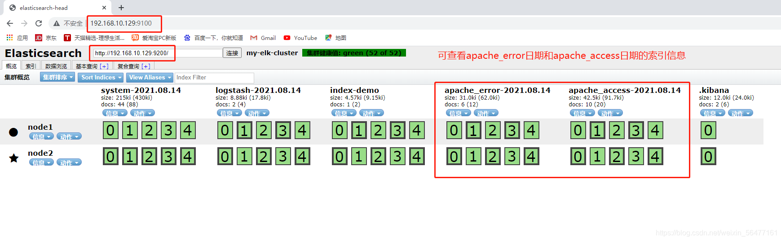
Task: Click shard 3 of index-demo on node2
Action: point(397,156)
